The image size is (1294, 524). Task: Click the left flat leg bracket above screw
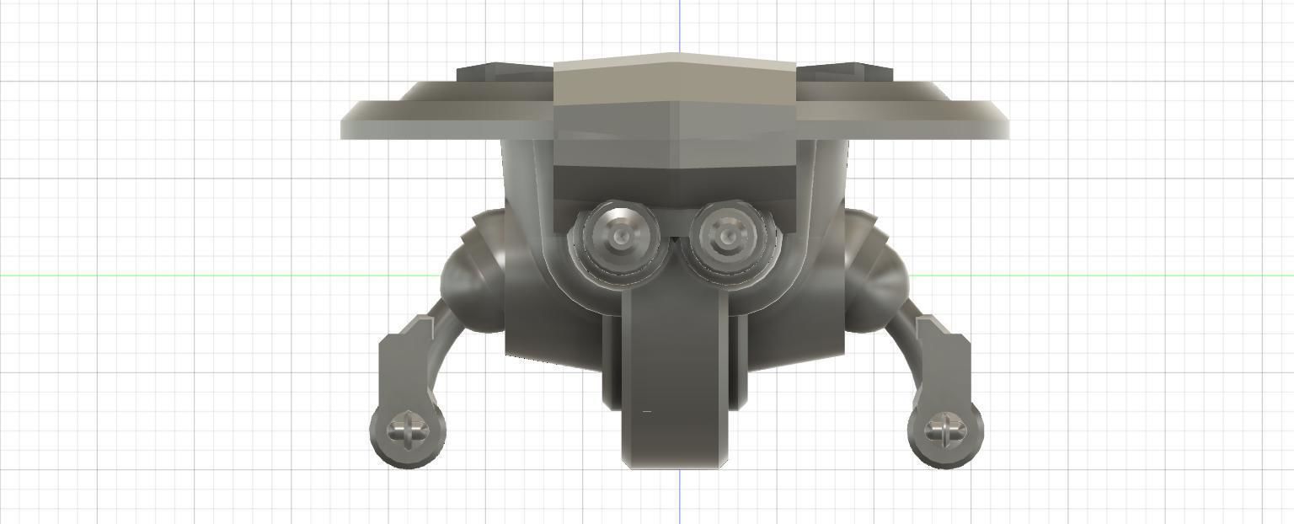click(406, 362)
